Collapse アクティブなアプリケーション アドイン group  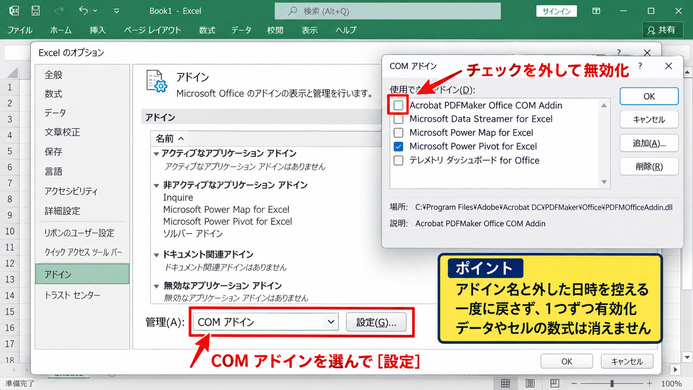[x=156, y=154]
